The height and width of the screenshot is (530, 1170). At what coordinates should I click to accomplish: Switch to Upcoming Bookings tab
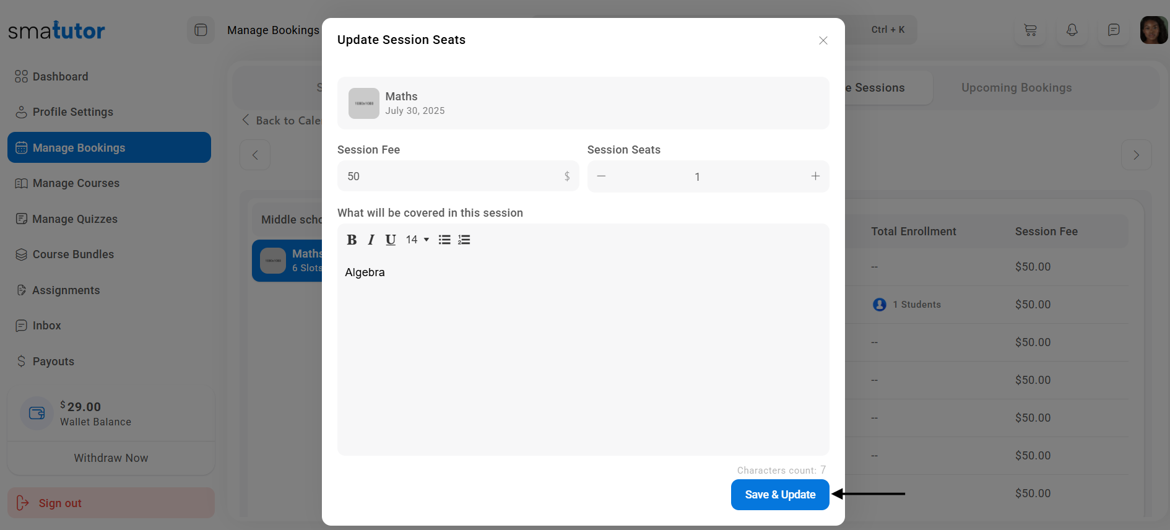[x=1016, y=88]
